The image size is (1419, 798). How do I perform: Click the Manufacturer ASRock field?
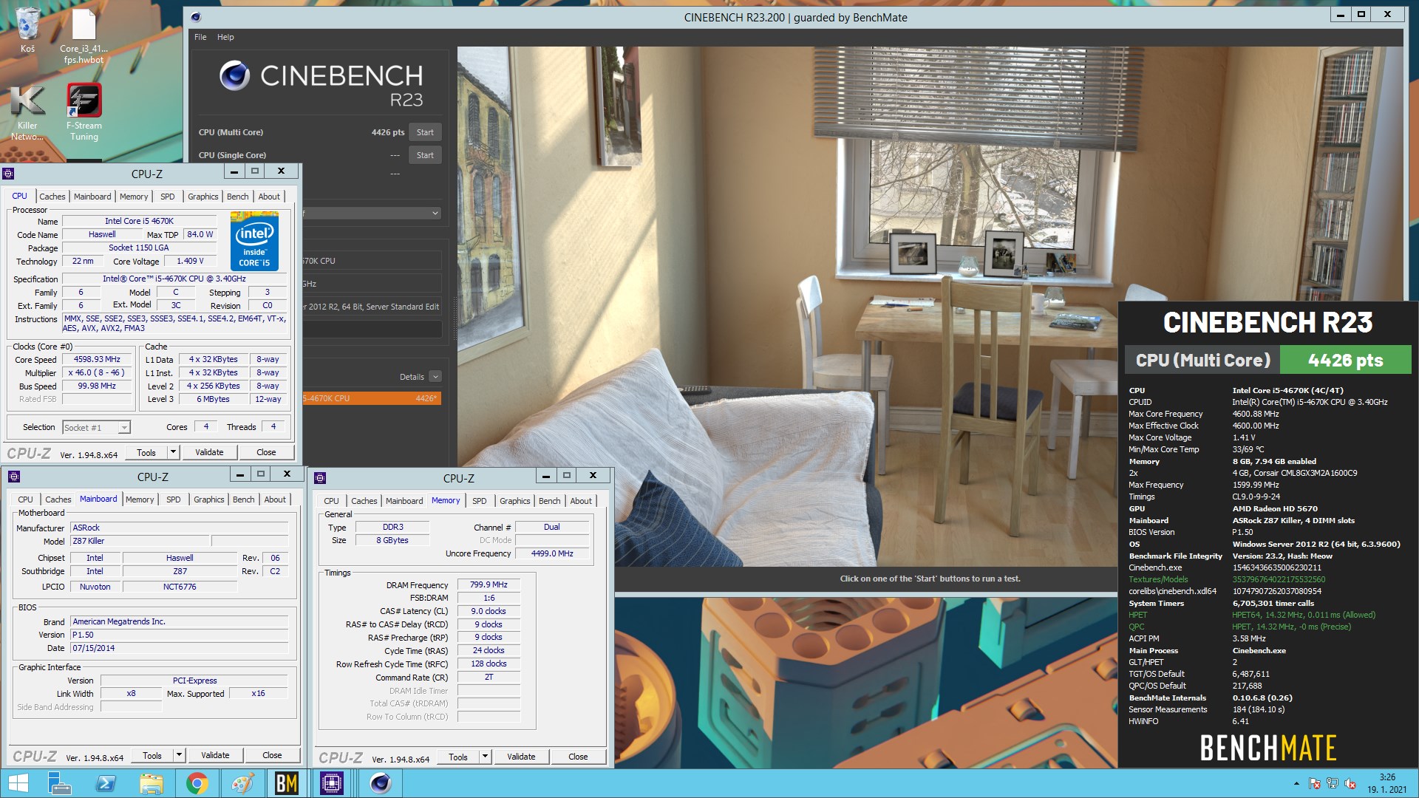[179, 528]
